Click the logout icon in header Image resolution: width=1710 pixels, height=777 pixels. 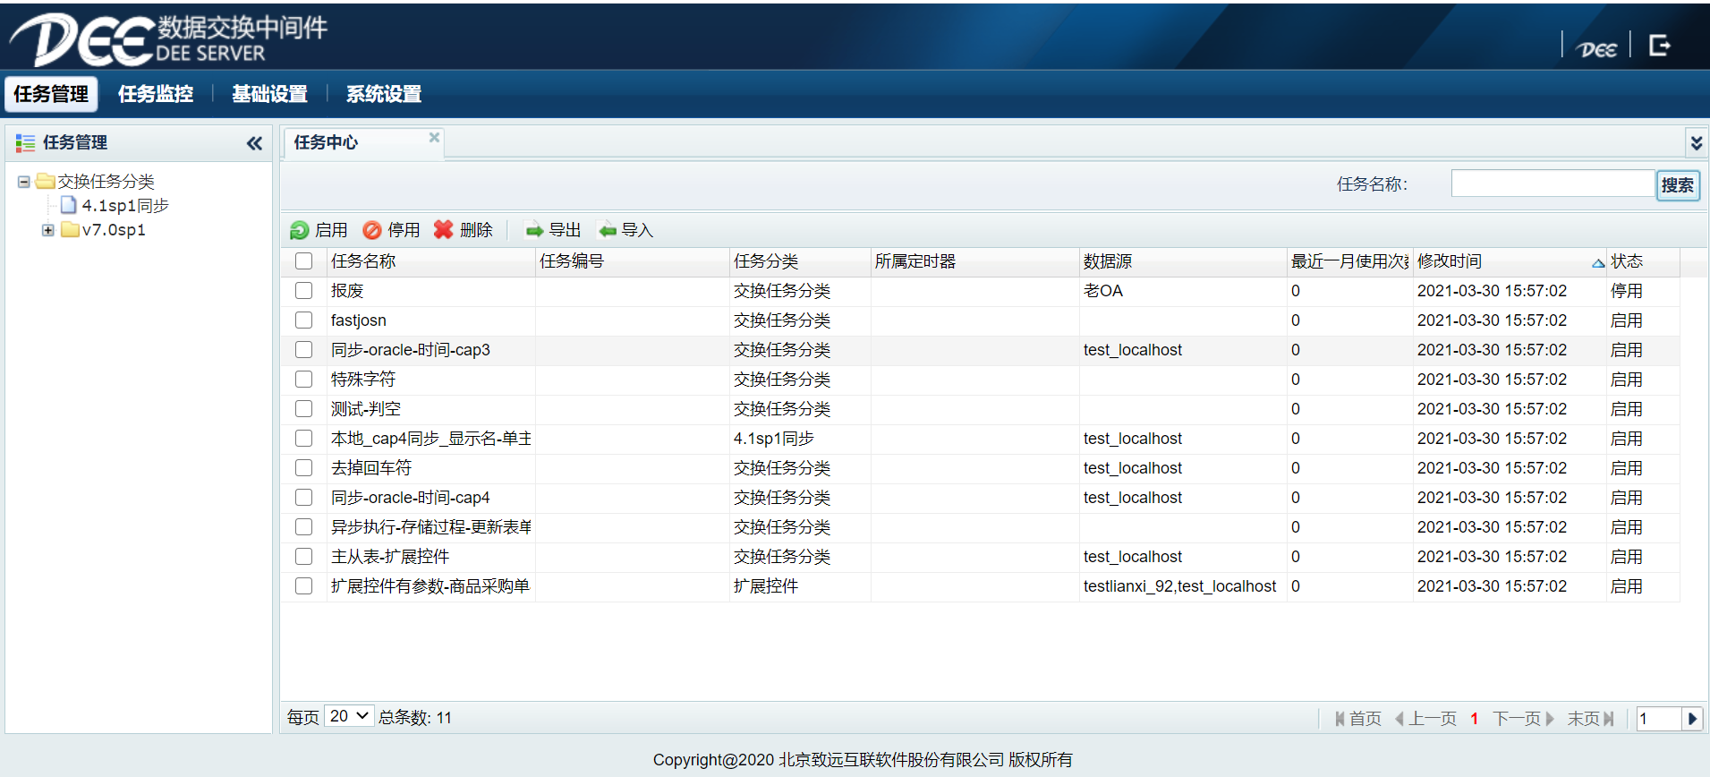point(1660,46)
